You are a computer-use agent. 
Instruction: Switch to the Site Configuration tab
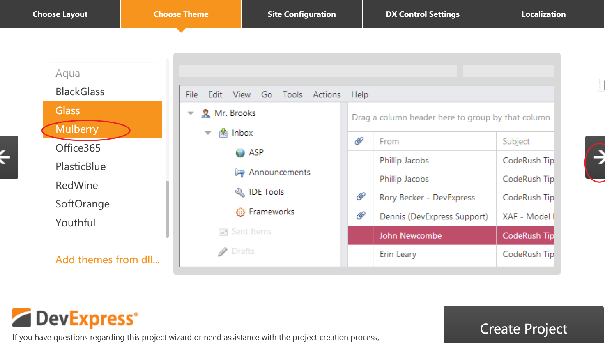pyautogui.click(x=301, y=14)
